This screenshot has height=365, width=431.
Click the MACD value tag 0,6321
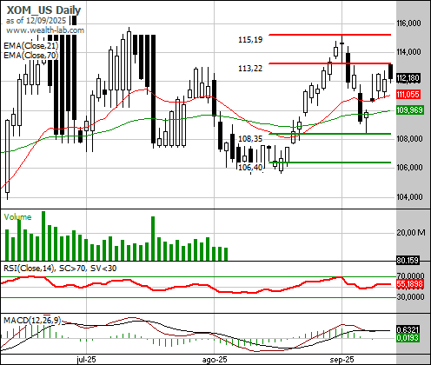point(408,329)
